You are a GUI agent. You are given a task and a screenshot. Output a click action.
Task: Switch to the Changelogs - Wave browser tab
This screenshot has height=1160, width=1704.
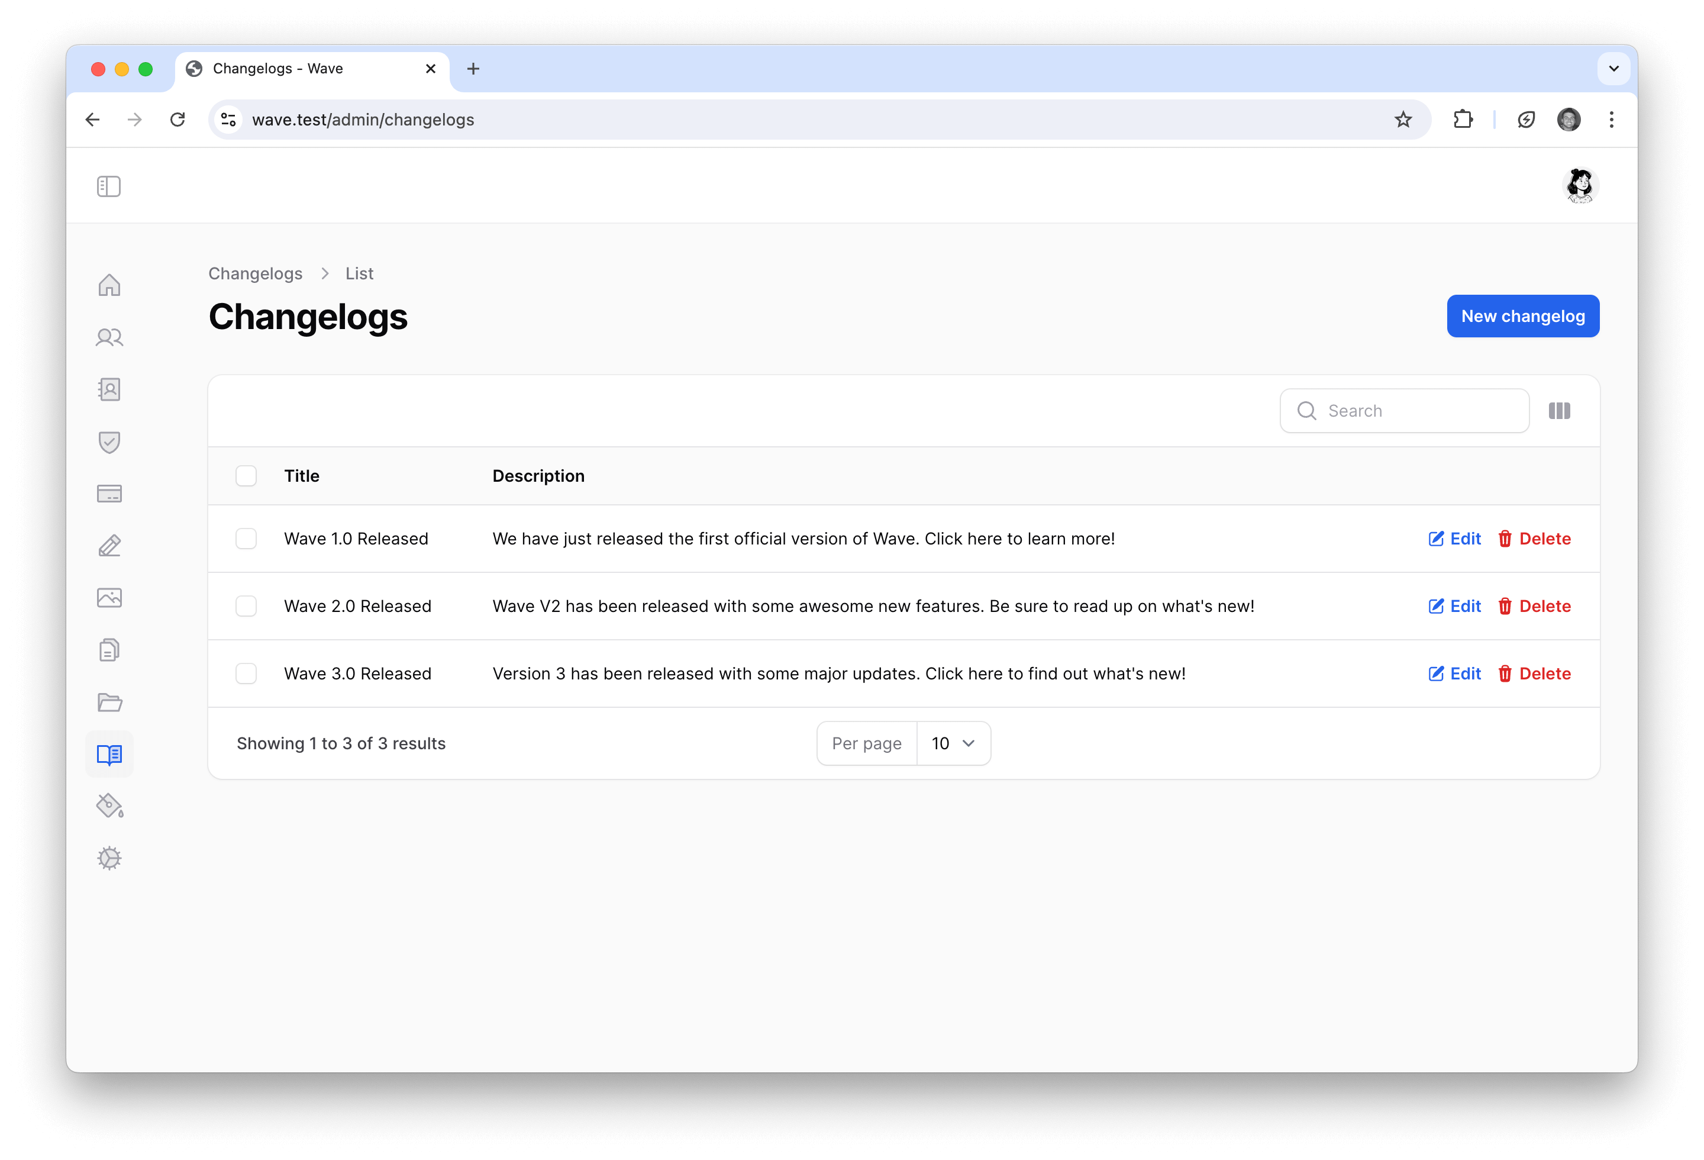click(312, 68)
